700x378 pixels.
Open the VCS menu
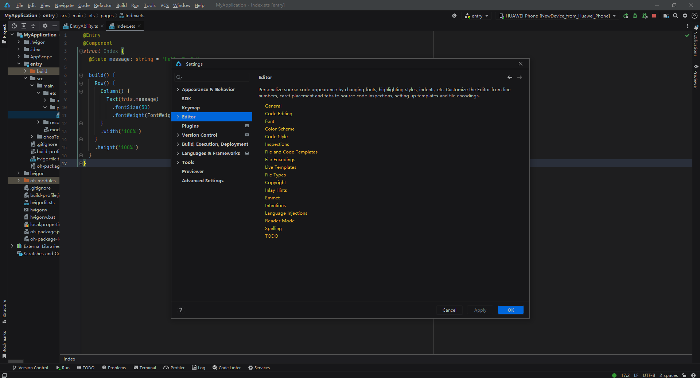(164, 5)
